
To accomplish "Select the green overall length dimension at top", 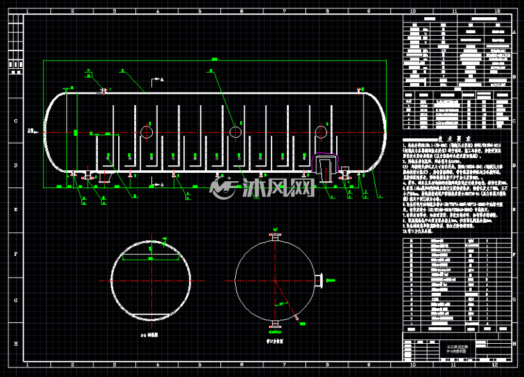I will (215, 60).
